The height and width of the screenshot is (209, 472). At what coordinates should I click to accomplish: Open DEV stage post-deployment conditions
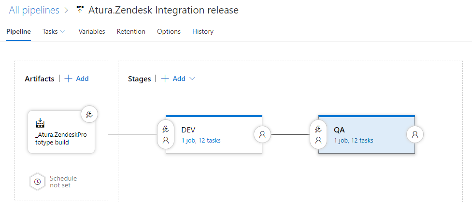coord(262,134)
